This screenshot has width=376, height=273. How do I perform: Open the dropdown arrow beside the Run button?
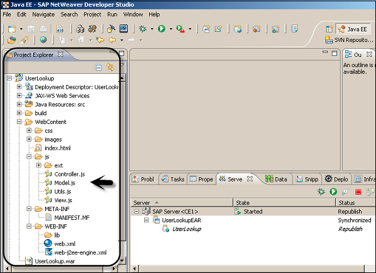click(x=171, y=29)
